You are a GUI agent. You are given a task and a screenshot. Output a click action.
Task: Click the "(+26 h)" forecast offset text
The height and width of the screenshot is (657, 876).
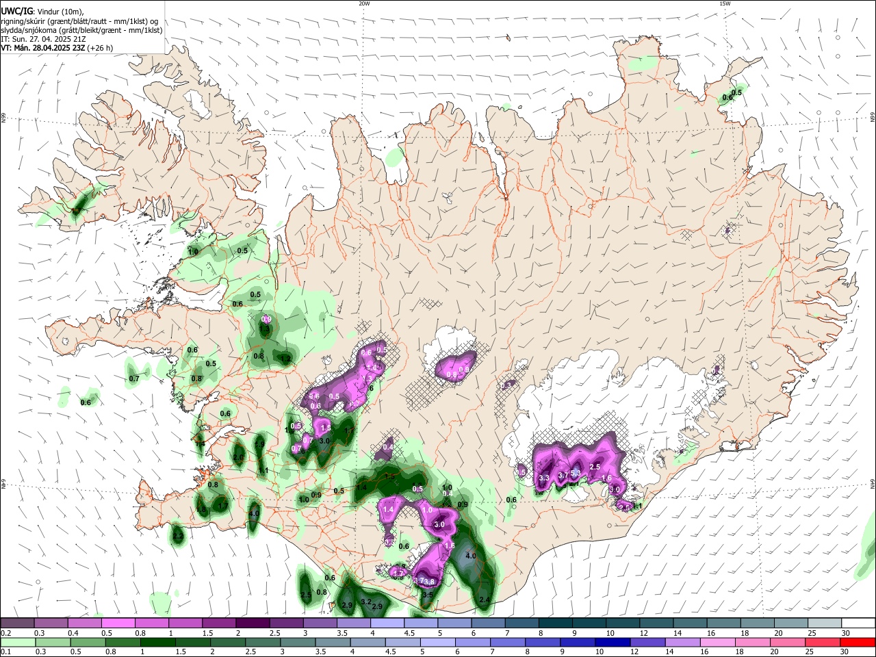point(100,48)
